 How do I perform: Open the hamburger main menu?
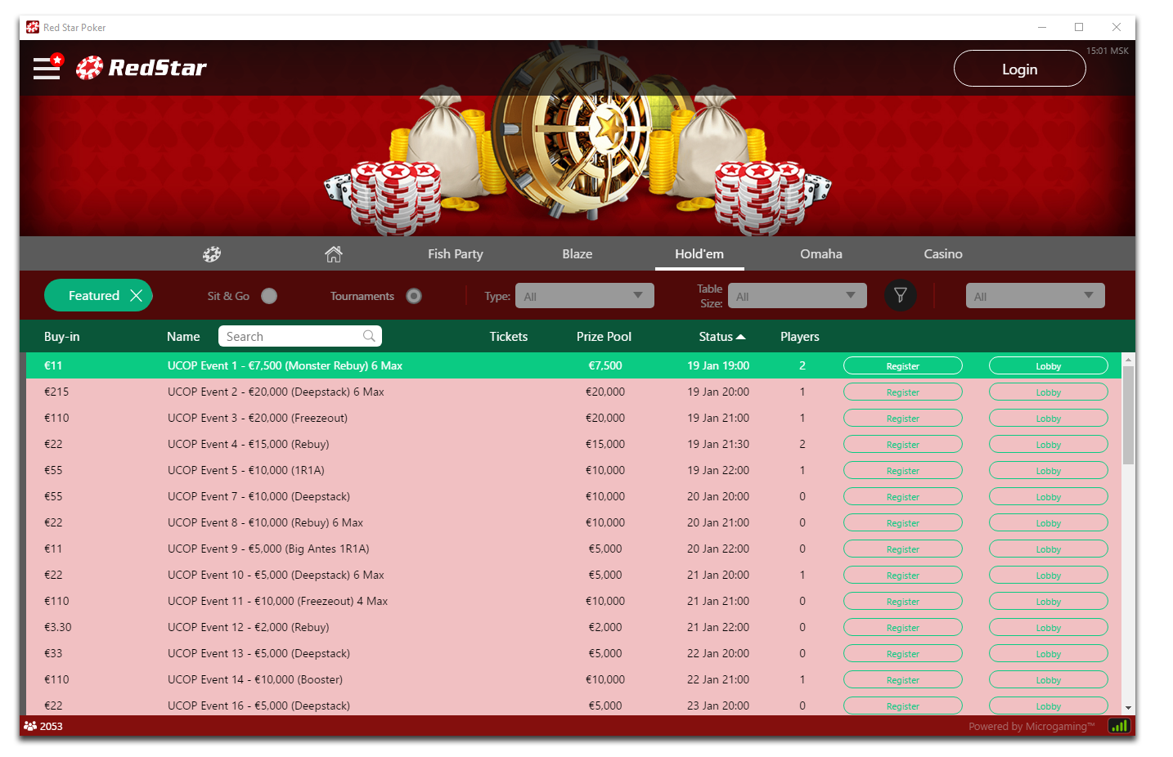(x=47, y=68)
